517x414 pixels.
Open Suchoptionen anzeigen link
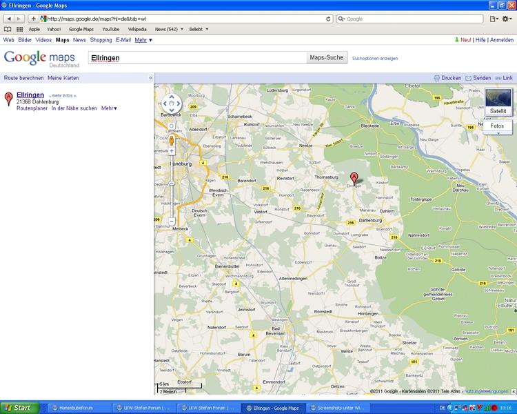(x=375, y=58)
